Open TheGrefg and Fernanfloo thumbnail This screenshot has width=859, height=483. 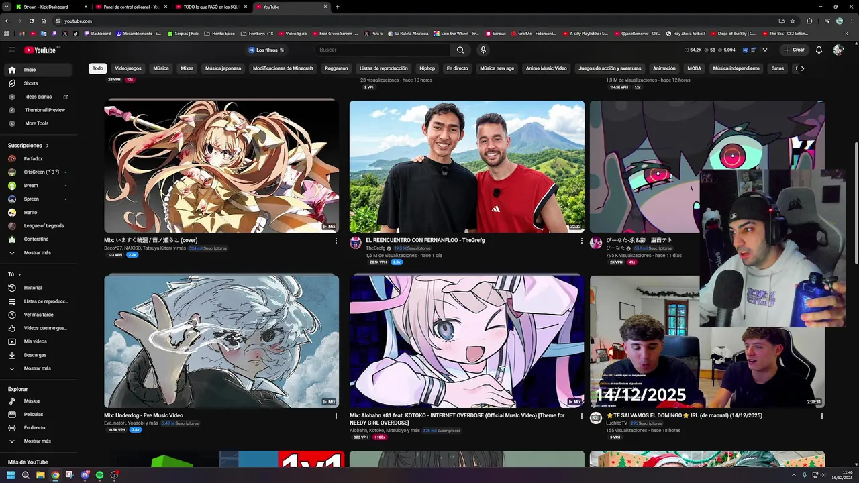(467, 166)
